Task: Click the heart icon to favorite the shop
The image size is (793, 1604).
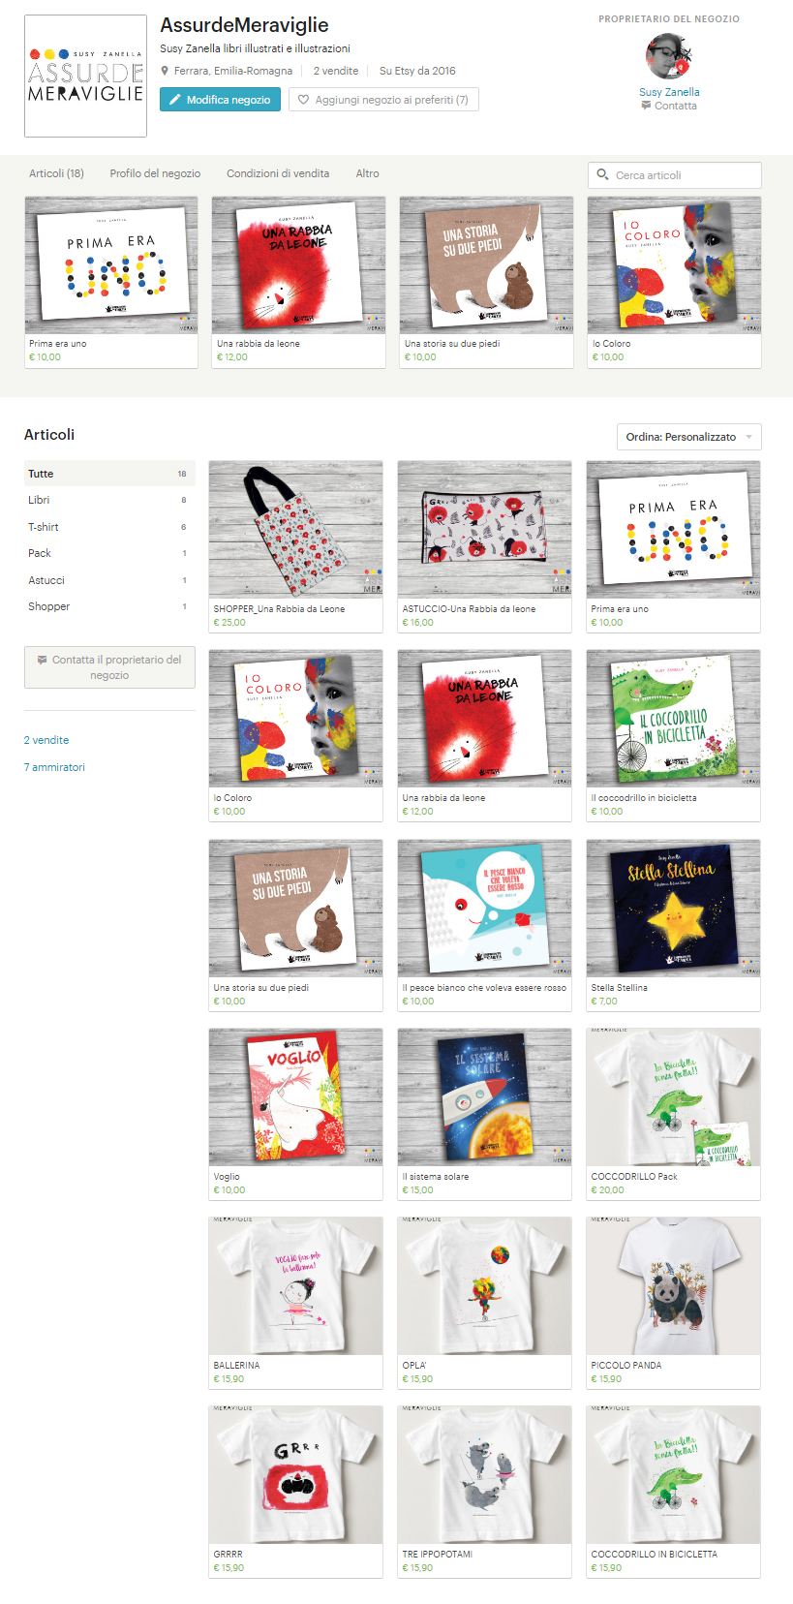Action: 303,100
